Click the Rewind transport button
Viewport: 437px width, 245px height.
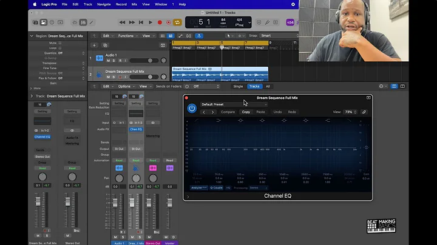[122, 22]
